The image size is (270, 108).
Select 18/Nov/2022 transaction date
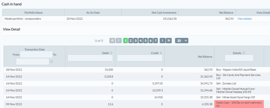coord(14,70)
